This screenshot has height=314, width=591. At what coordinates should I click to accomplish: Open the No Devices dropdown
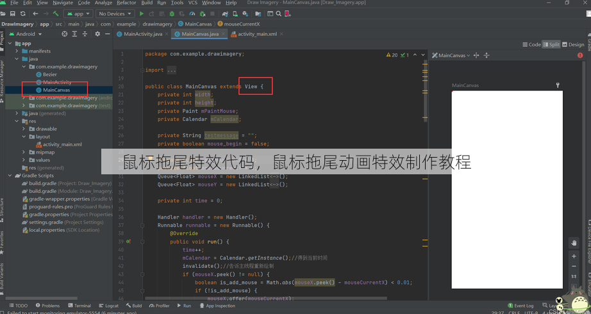(x=115, y=13)
